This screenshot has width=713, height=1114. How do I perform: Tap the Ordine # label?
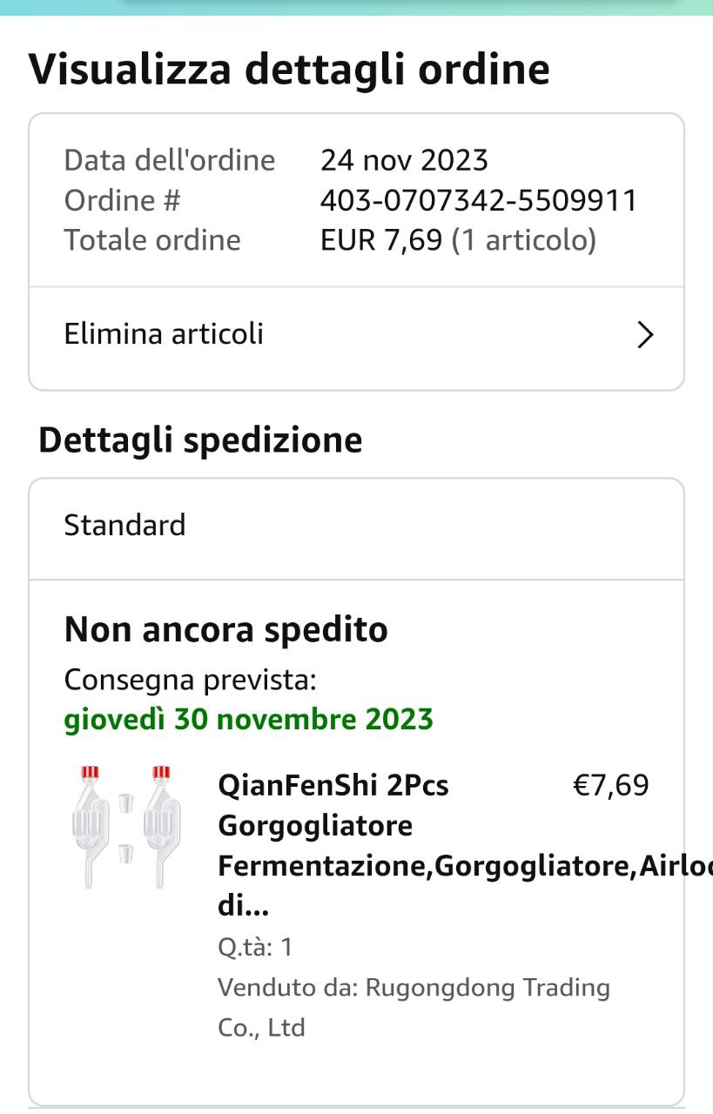point(122,201)
